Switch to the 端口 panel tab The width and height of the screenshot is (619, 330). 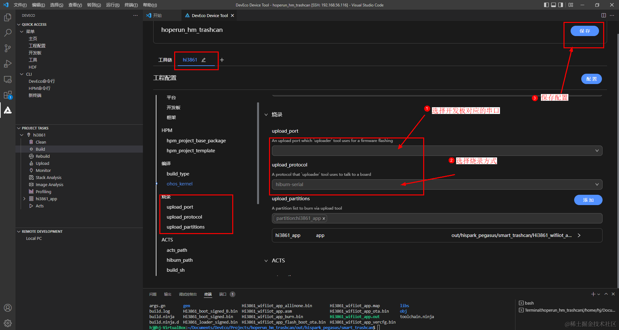pyautogui.click(x=223, y=294)
